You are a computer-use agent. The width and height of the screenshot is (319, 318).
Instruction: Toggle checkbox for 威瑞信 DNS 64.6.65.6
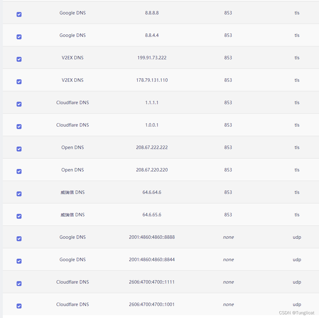tap(19, 216)
